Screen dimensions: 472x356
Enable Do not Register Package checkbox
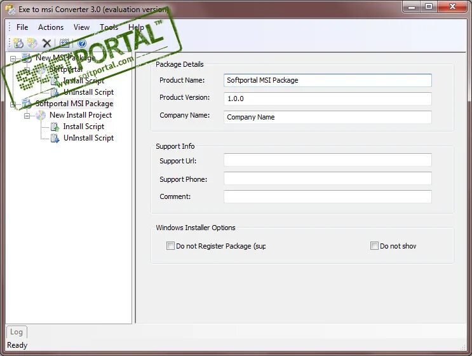tap(170, 246)
